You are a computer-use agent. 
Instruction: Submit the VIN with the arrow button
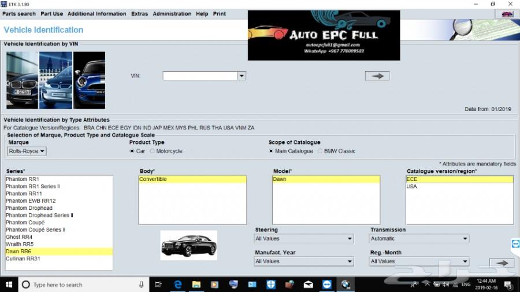(x=377, y=76)
